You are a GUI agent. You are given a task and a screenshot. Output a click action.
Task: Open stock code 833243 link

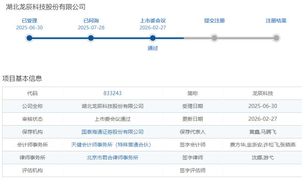coord(112,93)
